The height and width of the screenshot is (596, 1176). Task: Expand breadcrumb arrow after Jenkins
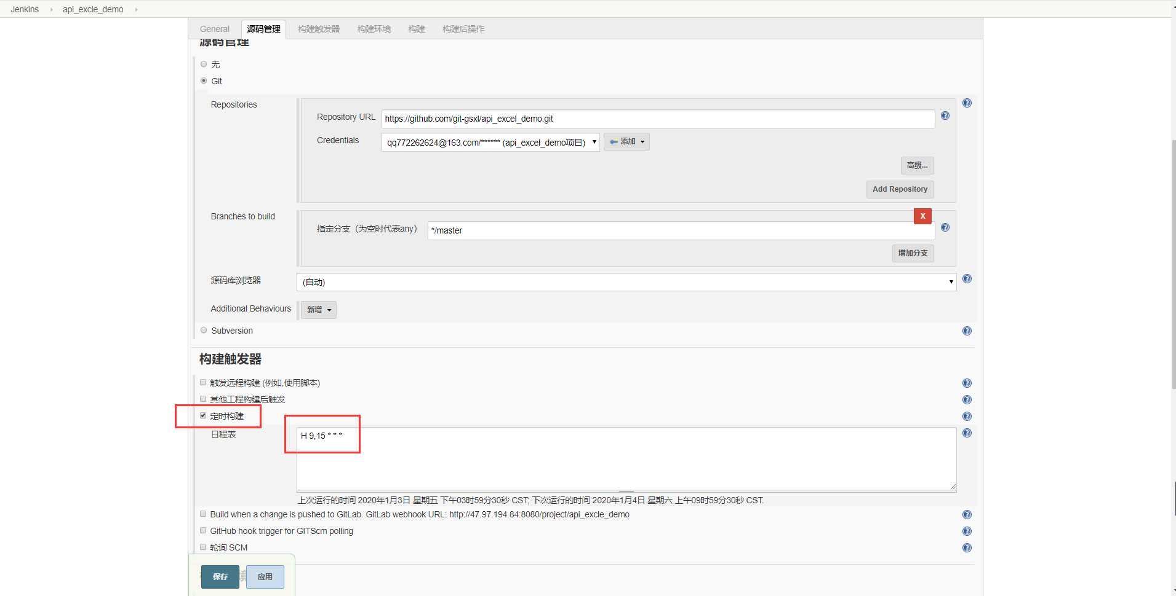click(x=51, y=9)
